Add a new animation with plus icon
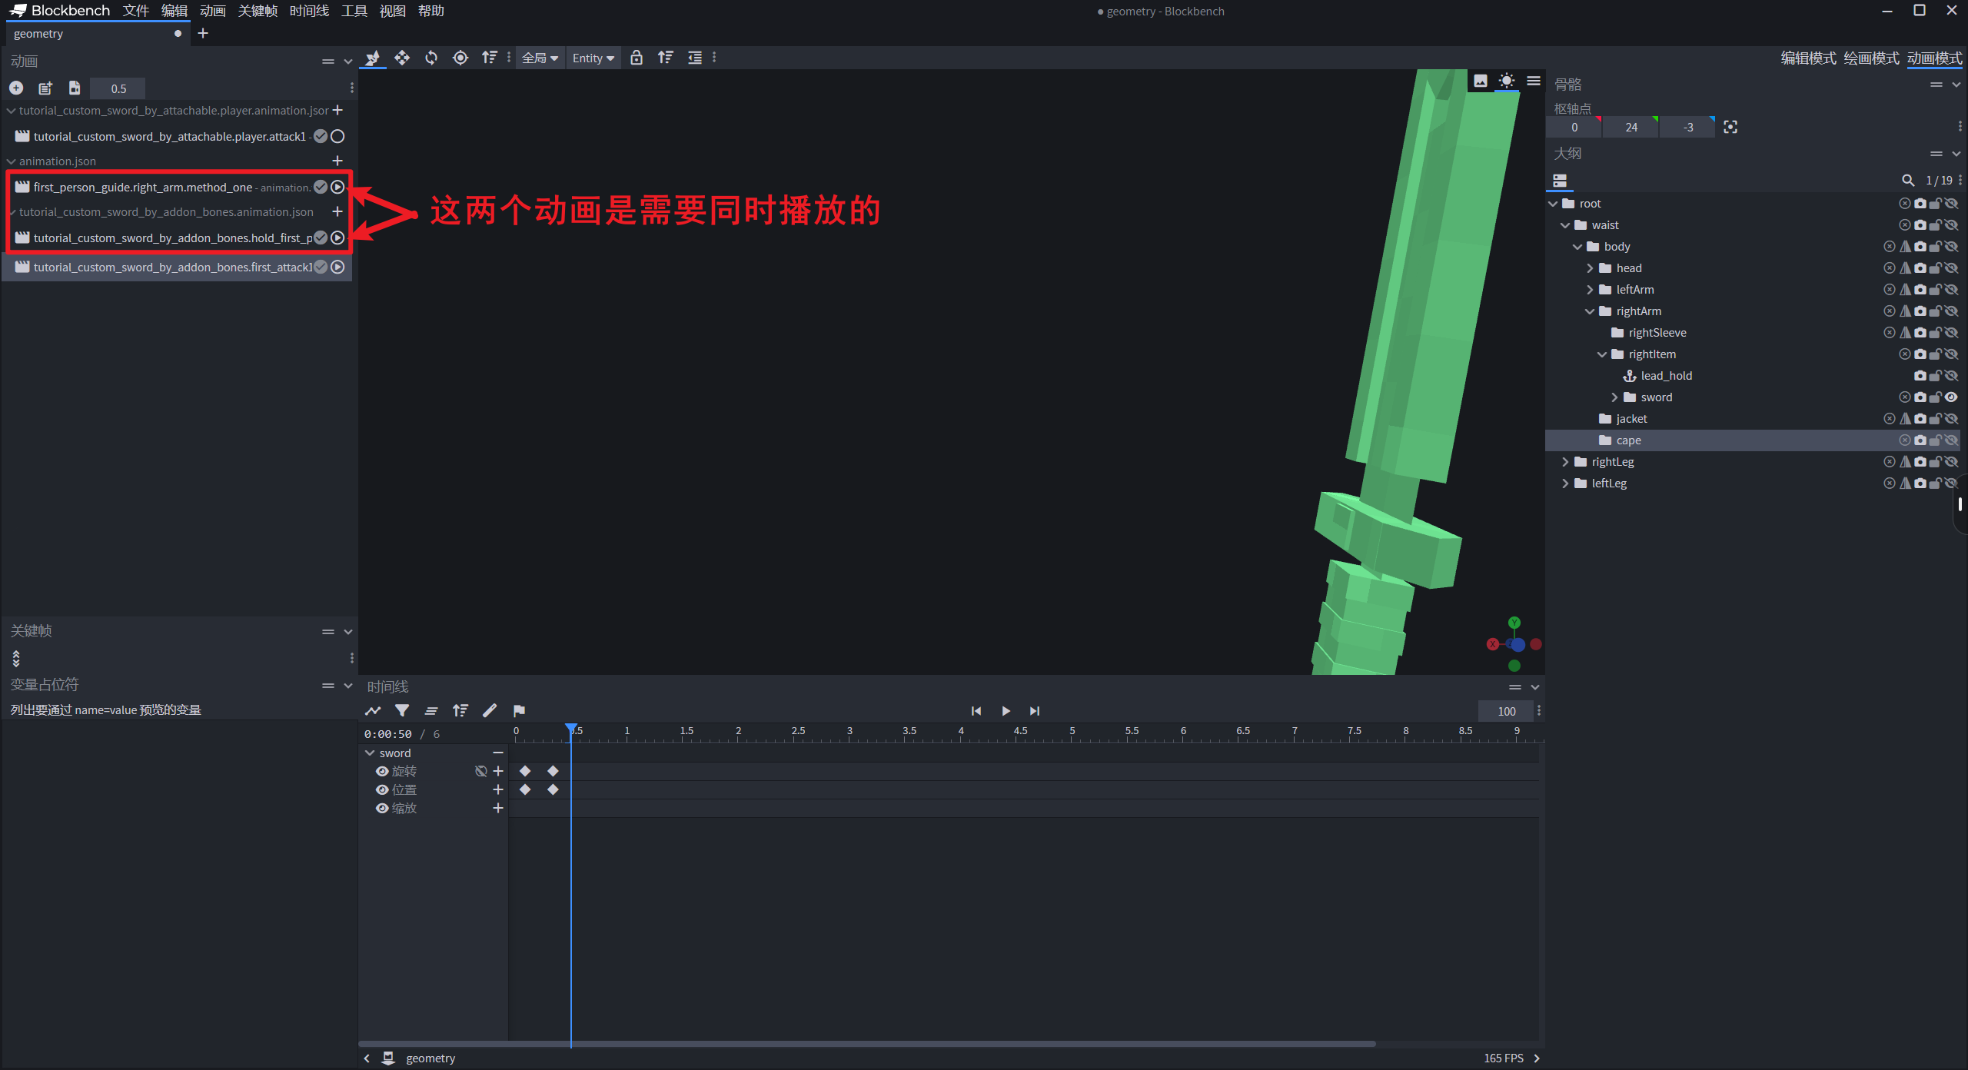 16,88
